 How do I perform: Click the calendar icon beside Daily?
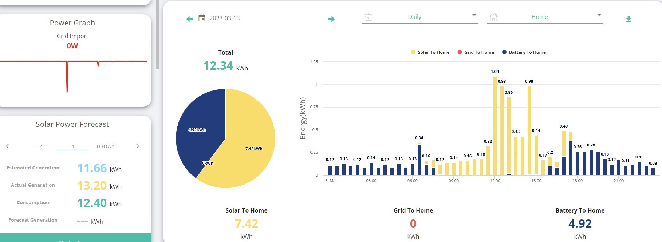tap(368, 17)
